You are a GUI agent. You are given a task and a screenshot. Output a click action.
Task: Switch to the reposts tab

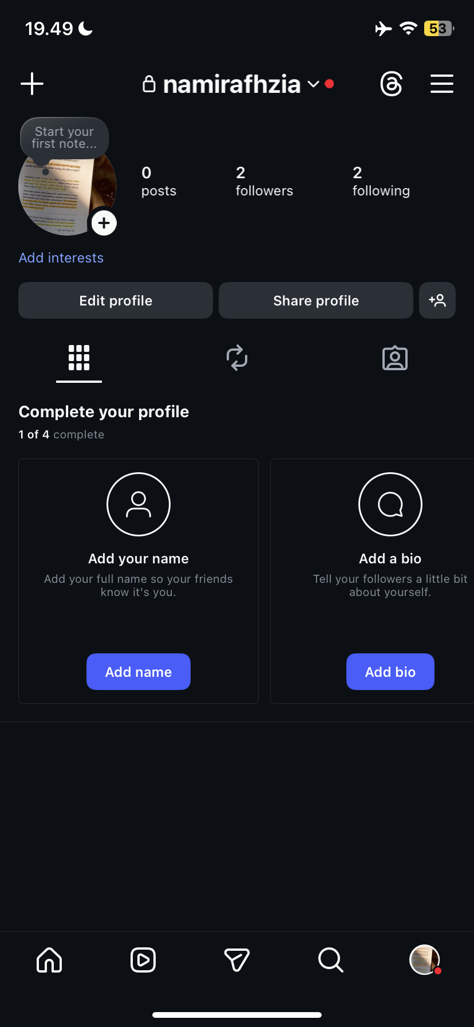point(237,358)
